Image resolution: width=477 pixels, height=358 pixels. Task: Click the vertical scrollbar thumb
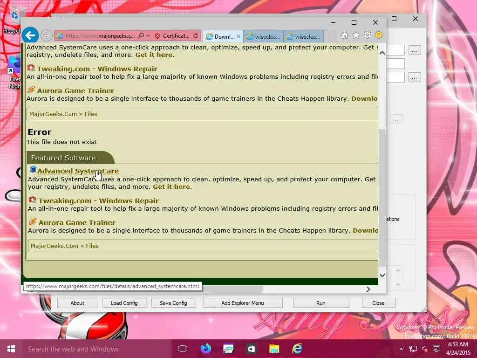(x=382, y=197)
